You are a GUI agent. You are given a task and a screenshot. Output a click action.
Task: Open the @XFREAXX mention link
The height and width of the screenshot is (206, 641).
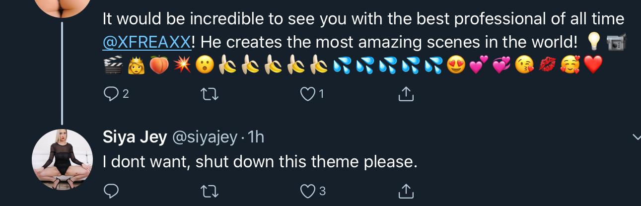[146, 43]
